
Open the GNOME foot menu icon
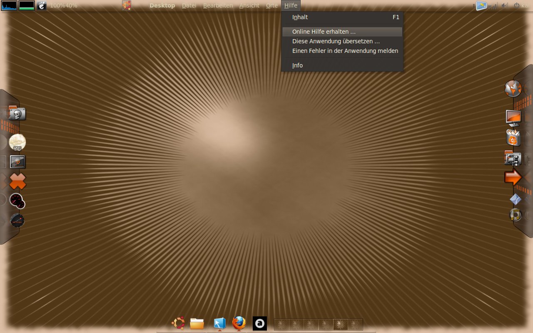42,5
